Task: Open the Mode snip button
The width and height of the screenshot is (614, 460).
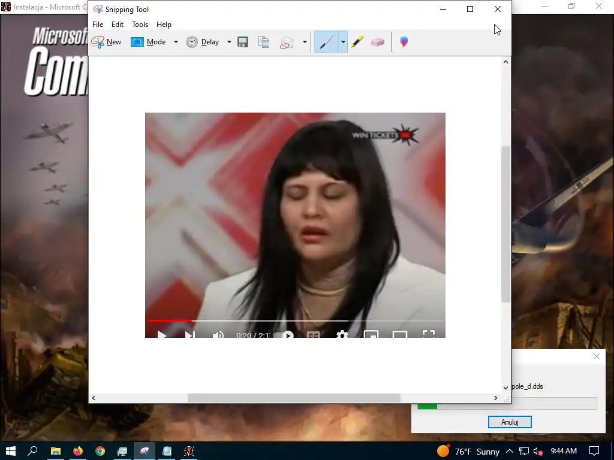Action: point(149,42)
